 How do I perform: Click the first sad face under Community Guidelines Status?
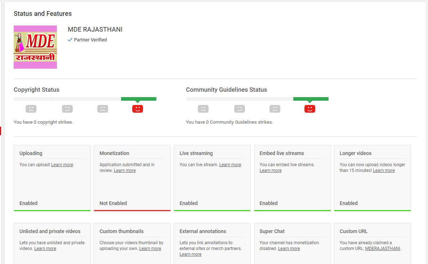coord(203,109)
